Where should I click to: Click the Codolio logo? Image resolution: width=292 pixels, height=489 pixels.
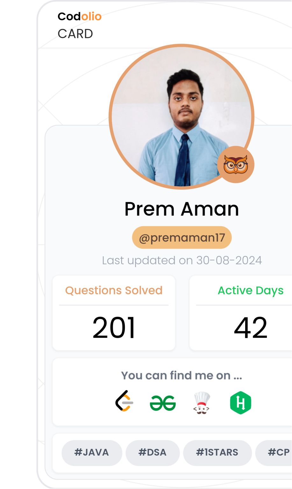(x=80, y=16)
